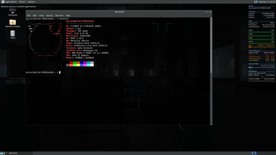
Task: Click the 'Terminal Font: Monospace 10' line
Action: click(81, 50)
